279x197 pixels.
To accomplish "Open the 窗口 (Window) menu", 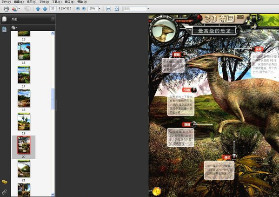I will [x=69, y=2].
